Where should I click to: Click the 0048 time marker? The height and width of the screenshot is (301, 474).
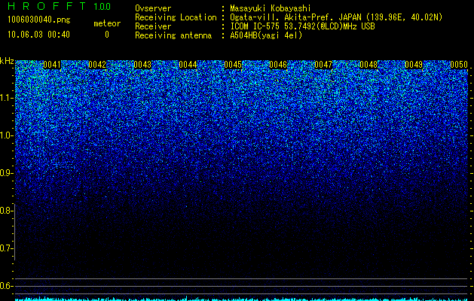[368, 65]
